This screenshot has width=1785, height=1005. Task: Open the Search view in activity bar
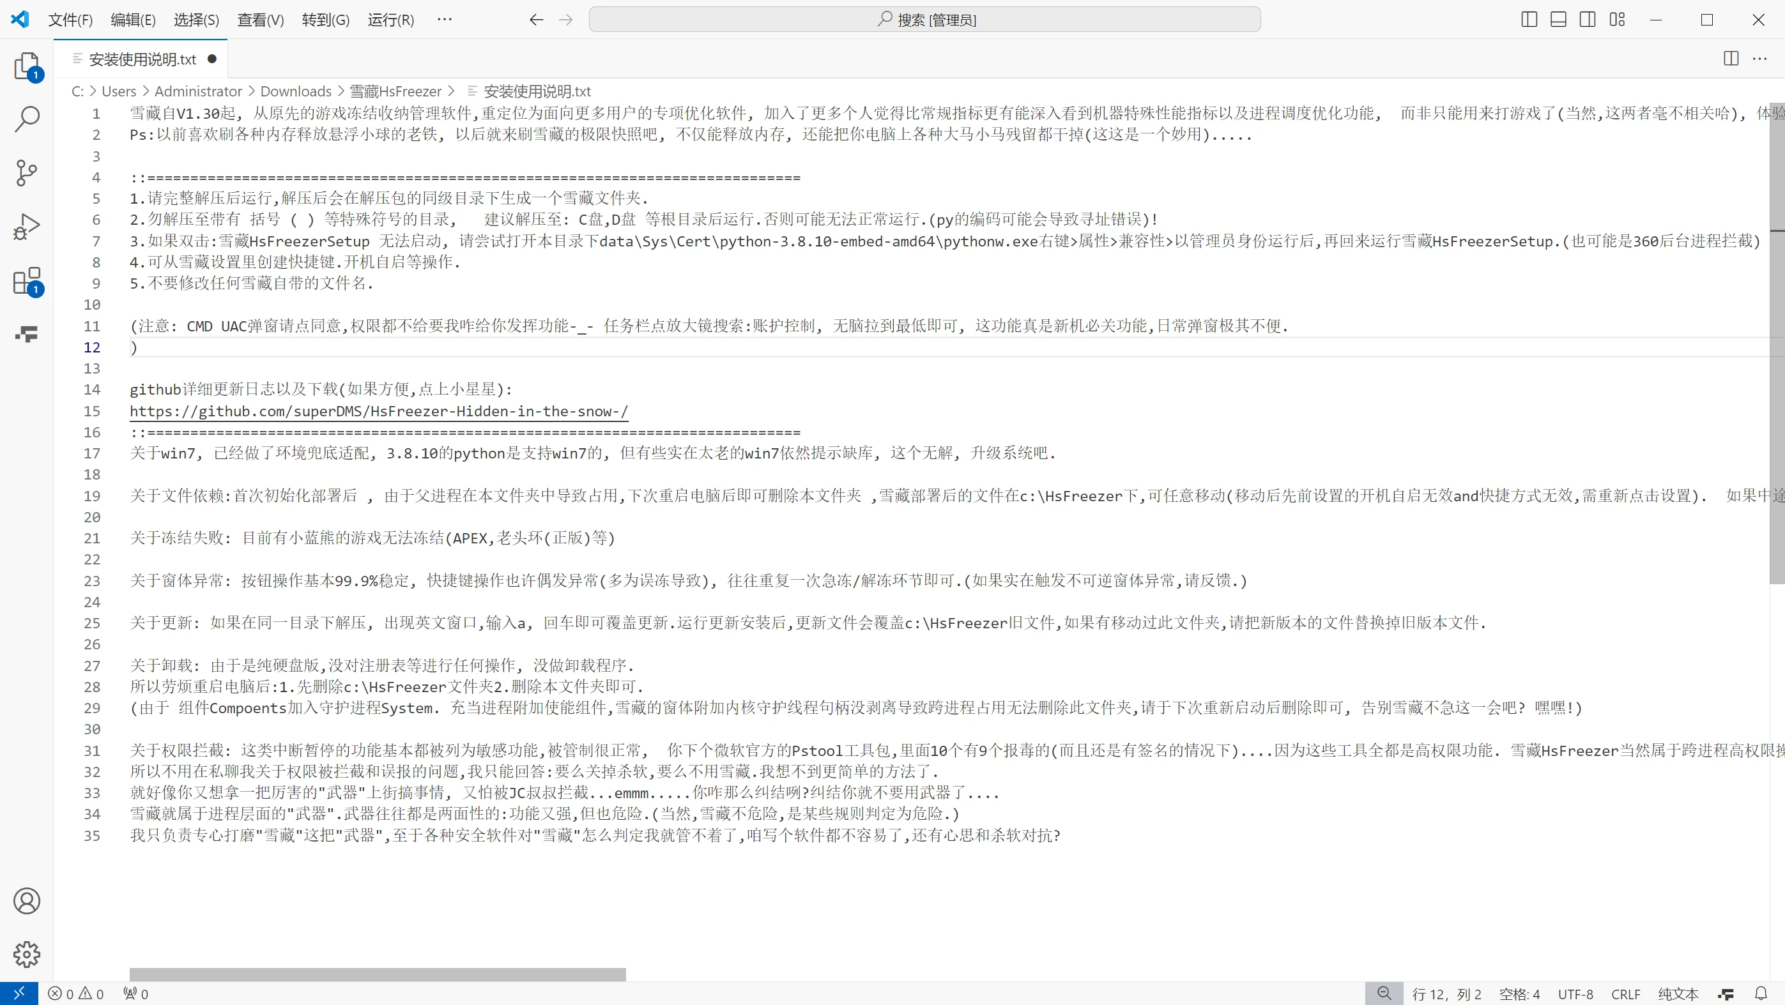point(27,119)
